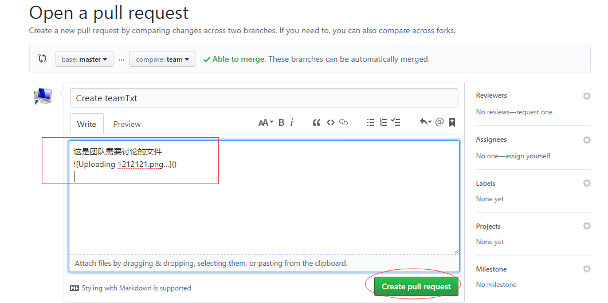608x303 pixels.
Task: Open the base: master branch dropdown
Action: (85, 59)
